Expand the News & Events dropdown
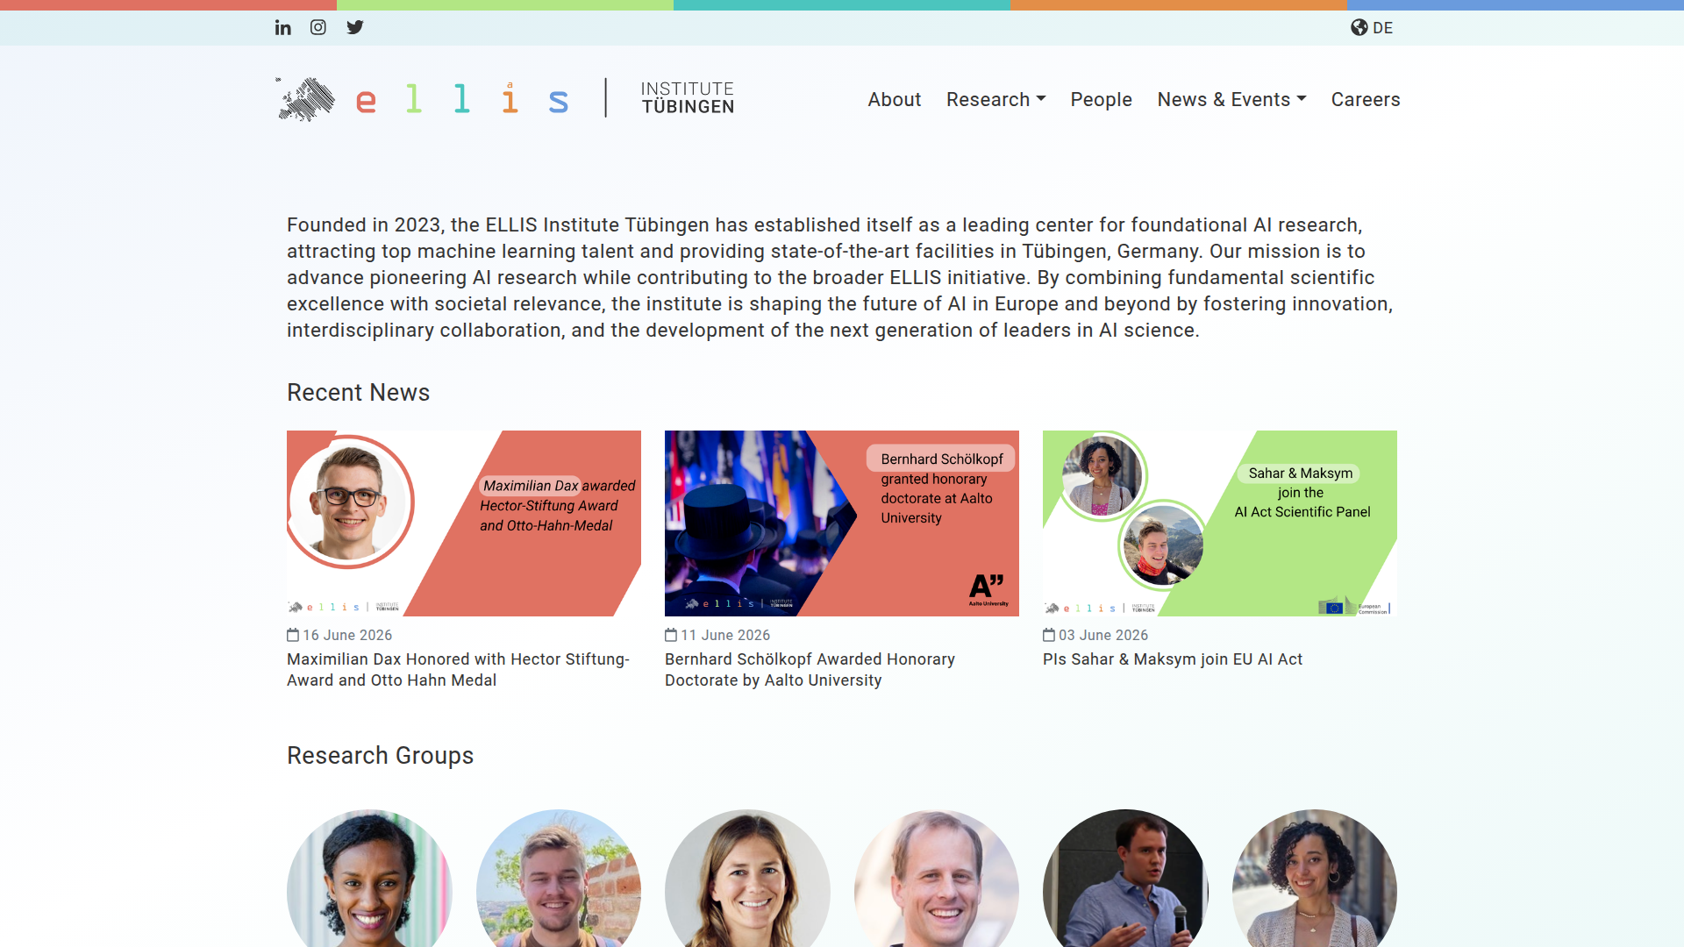 [x=1232, y=100]
